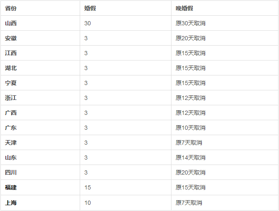The width and height of the screenshot is (279, 211).
Task: Select the 天津 row label
Action: click(11, 143)
